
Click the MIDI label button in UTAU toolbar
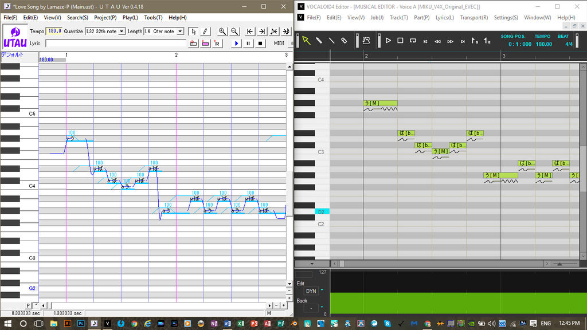279,44
